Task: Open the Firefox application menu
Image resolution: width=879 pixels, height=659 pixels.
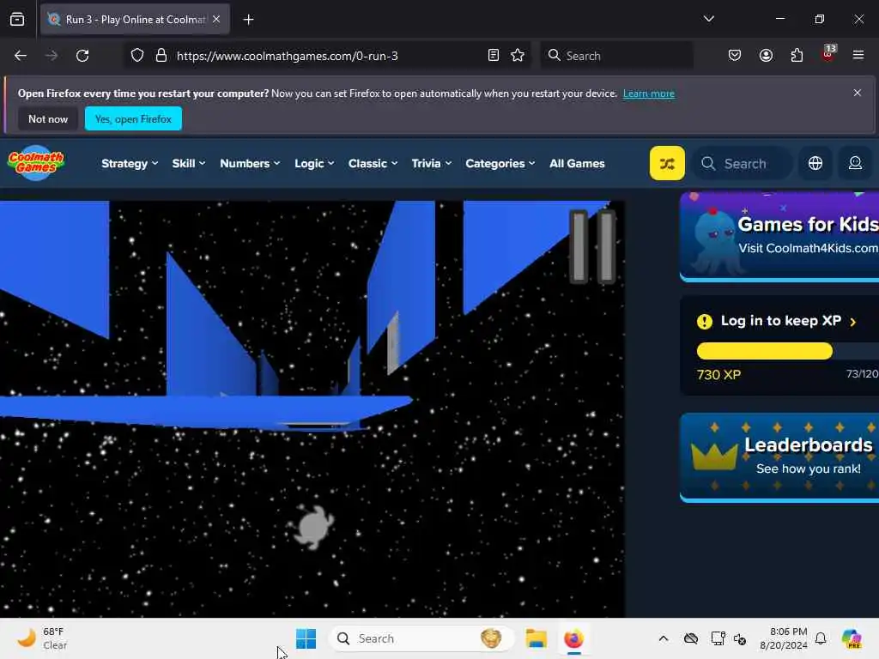Action: tap(858, 55)
